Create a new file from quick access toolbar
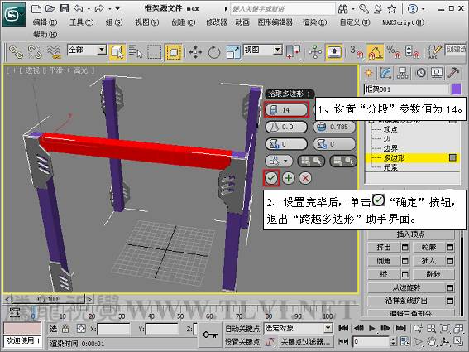This screenshot has height=352, width=469. tap(36, 8)
